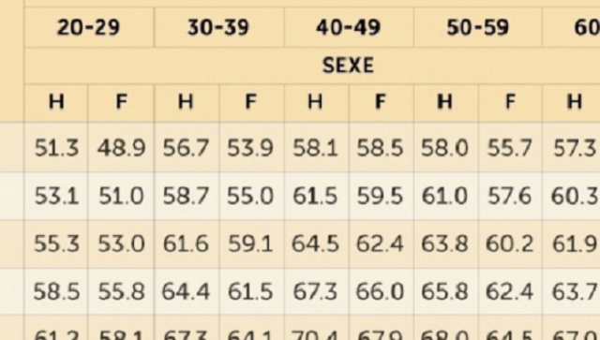
Task: Click the cell containing 59.5
Action: [x=381, y=196]
